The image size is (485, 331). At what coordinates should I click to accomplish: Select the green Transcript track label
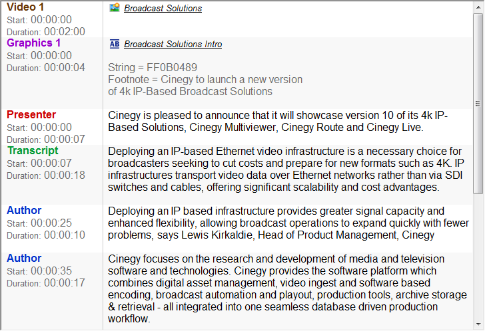[33, 151]
